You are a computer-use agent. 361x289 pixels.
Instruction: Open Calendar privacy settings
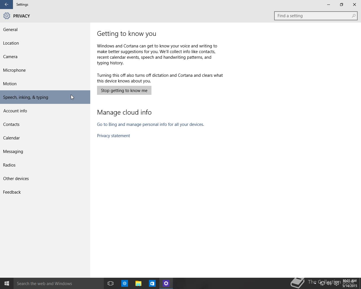45,138
